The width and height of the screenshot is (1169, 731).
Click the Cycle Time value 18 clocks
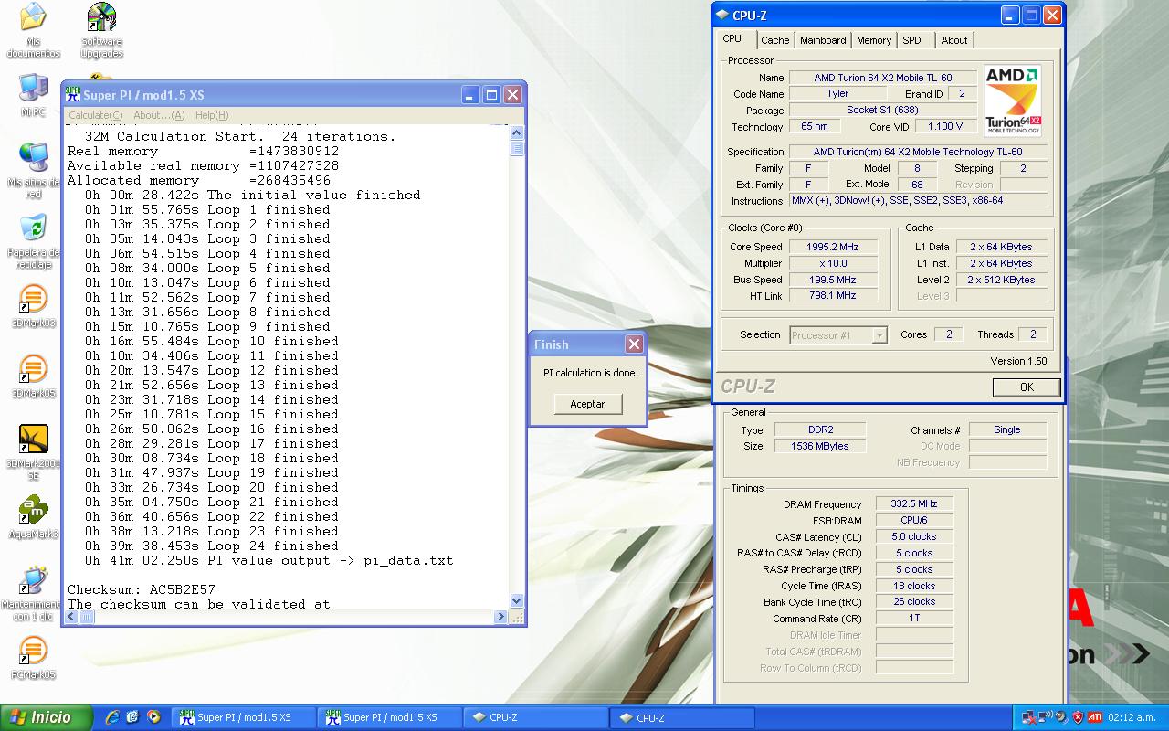click(x=914, y=586)
